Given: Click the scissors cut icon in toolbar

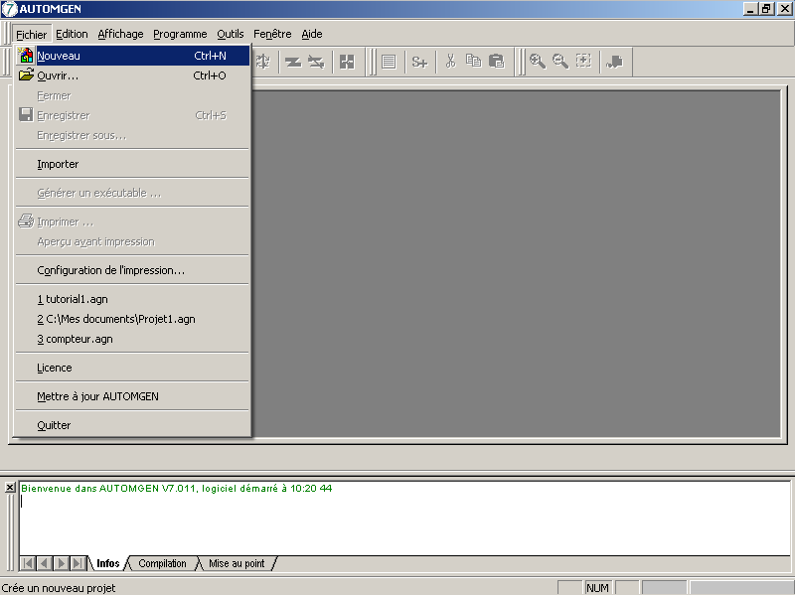Looking at the screenshot, I should 450,62.
